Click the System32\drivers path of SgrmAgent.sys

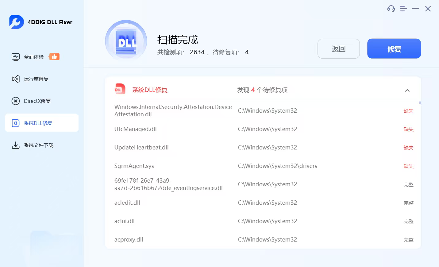coord(278,166)
